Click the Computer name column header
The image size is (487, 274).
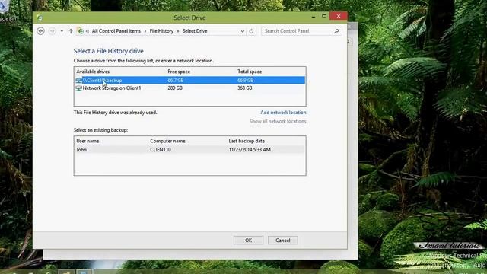[x=167, y=141]
